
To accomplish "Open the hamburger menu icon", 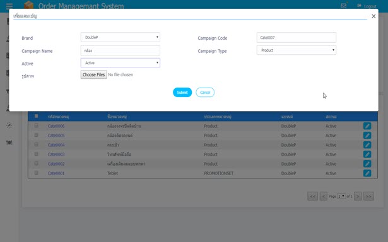I will click(9, 6).
